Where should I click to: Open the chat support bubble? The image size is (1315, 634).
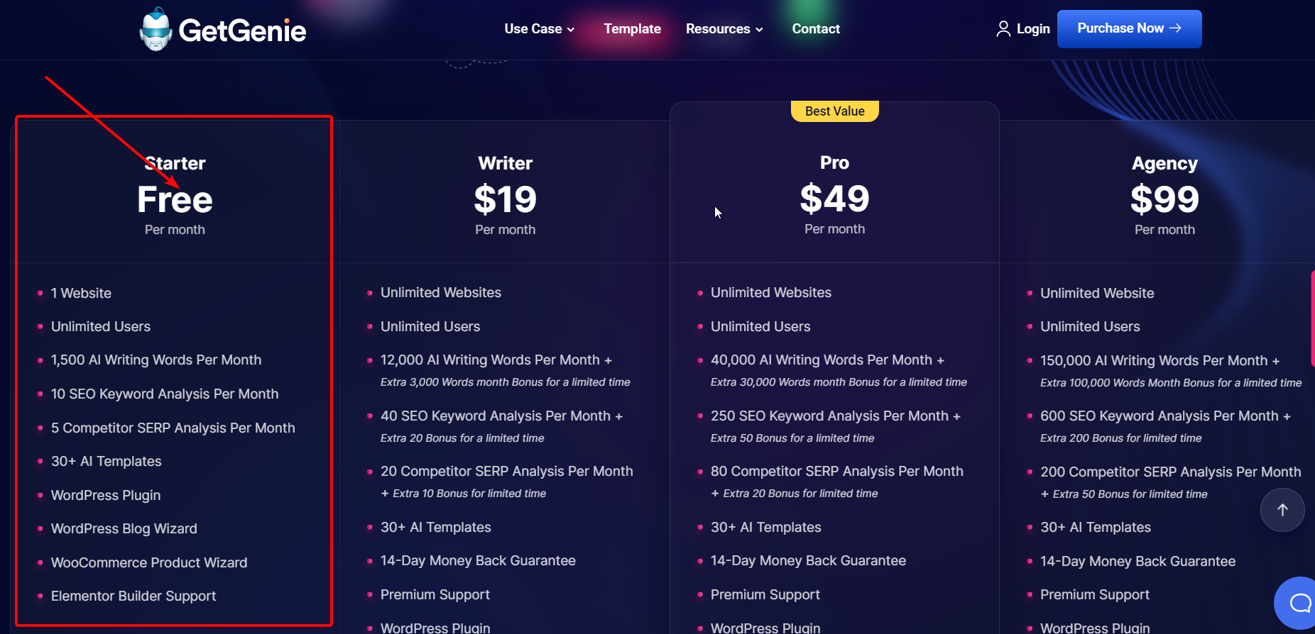[x=1298, y=602]
